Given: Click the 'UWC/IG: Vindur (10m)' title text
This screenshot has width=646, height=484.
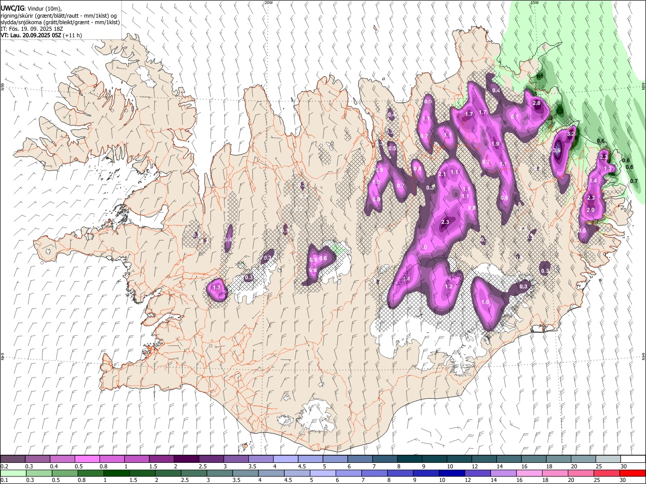Looking at the screenshot, I should (x=31, y=9).
